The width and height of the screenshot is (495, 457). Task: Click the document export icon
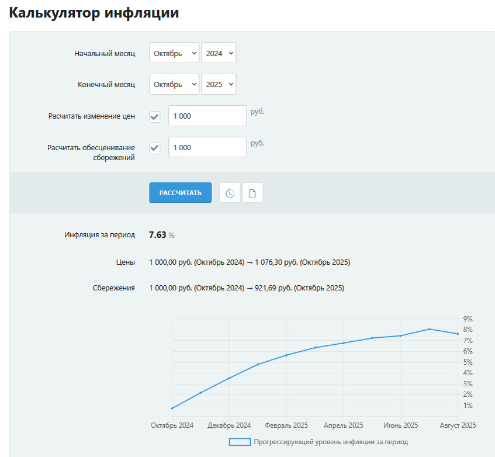(x=252, y=192)
